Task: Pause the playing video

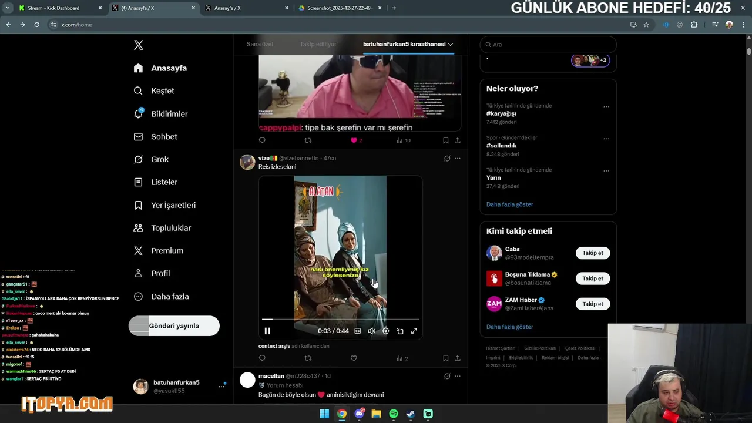Action: (x=267, y=331)
